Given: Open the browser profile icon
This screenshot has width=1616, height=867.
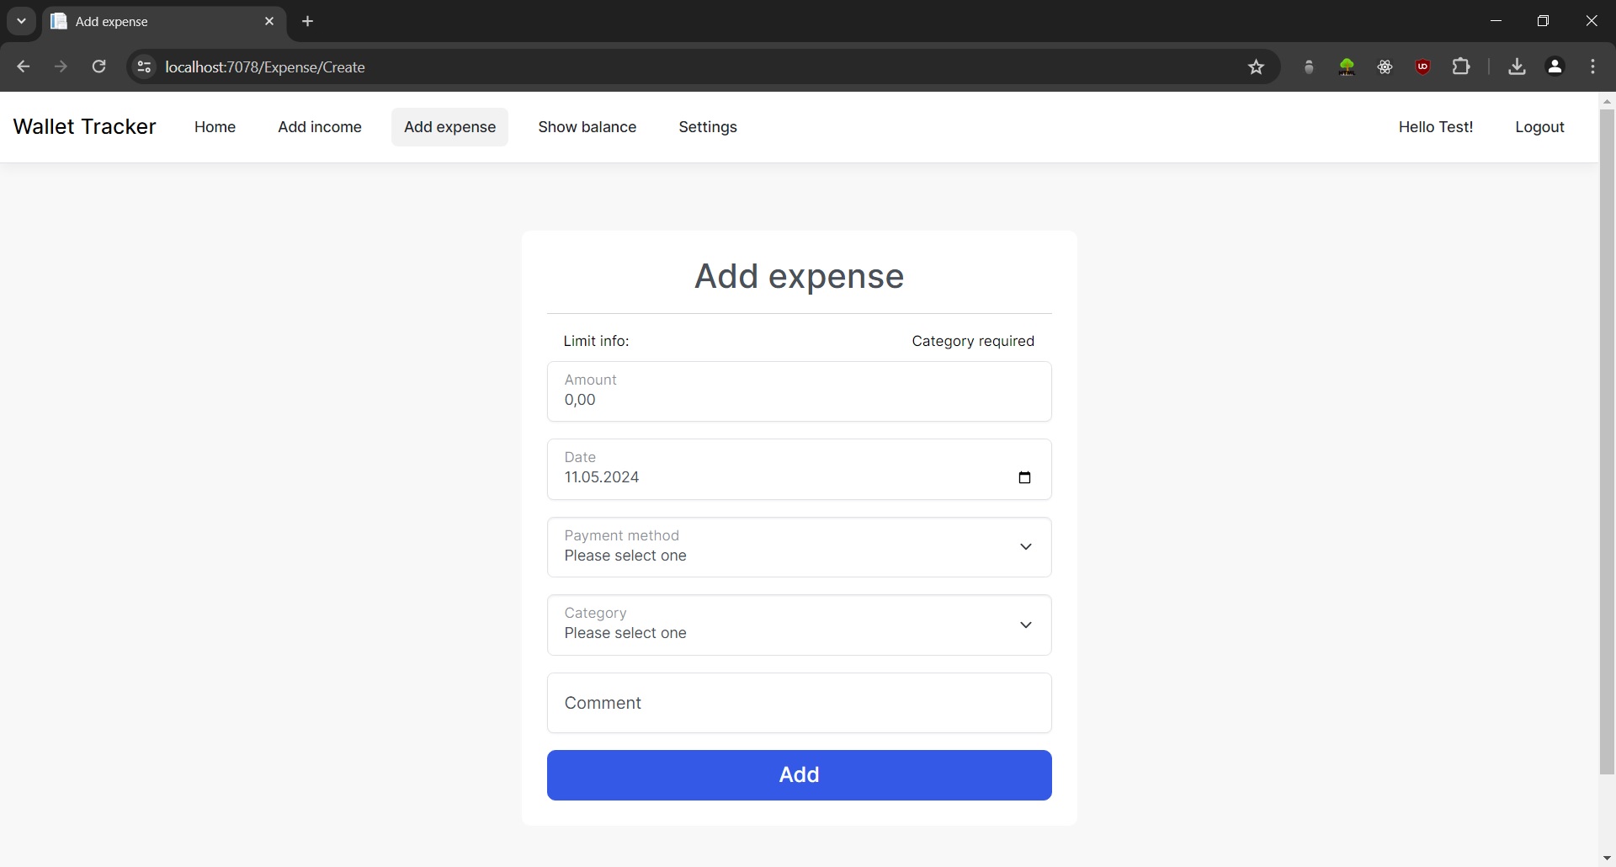Looking at the screenshot, I should (x=1555, y=66).
